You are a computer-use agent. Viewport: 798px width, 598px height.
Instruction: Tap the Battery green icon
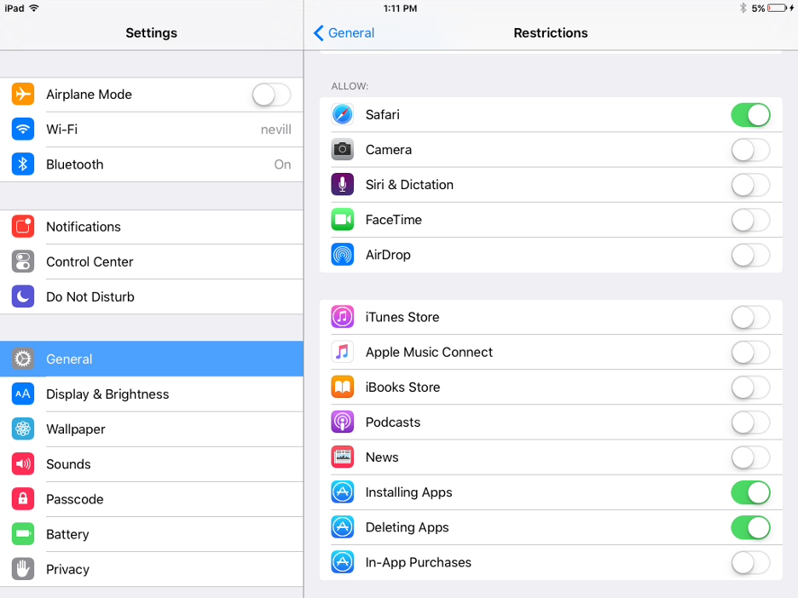23,534
